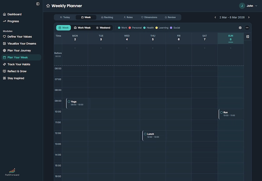Click the book icon for Reflect & Grow

tap(5, 71)
